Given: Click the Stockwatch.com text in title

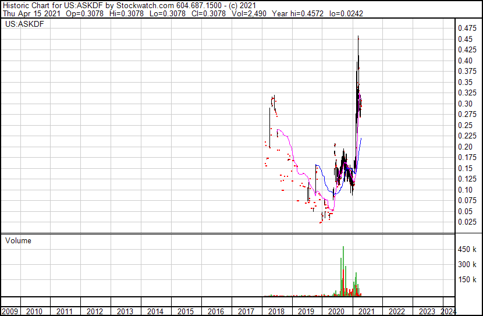Looking at the screenshot, I should pyautogui.click(x=145, y=6).
